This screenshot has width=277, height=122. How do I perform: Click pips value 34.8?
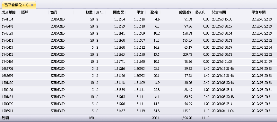click(x=157, y=111)
